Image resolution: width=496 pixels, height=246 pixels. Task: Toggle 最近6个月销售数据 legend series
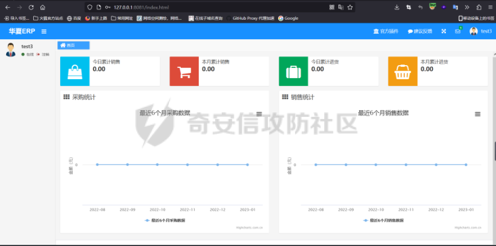click(x=383, y=220)
